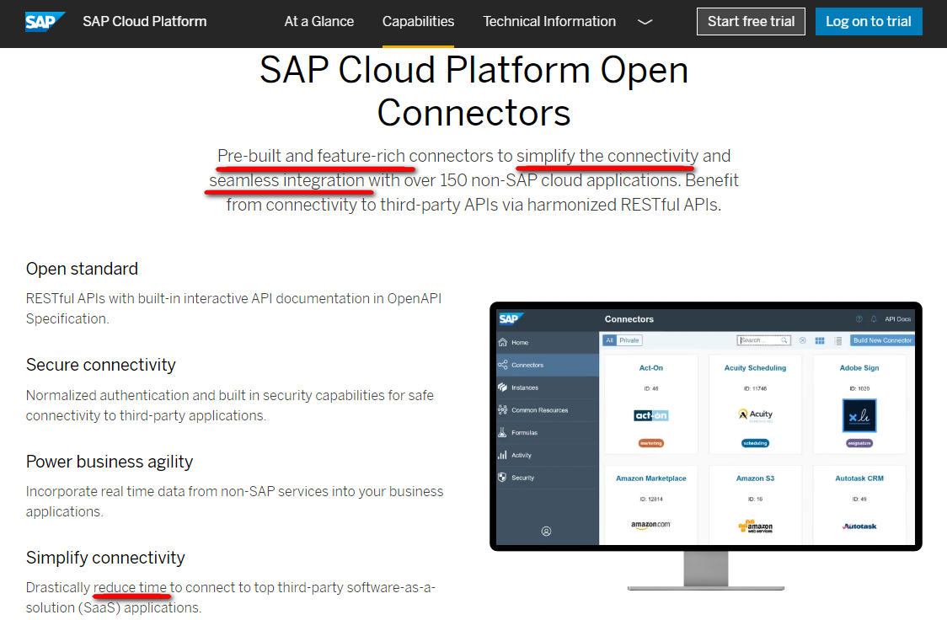Click the Formulas label in the sidebar
The image size is (947, 620).
pos(524,433)
